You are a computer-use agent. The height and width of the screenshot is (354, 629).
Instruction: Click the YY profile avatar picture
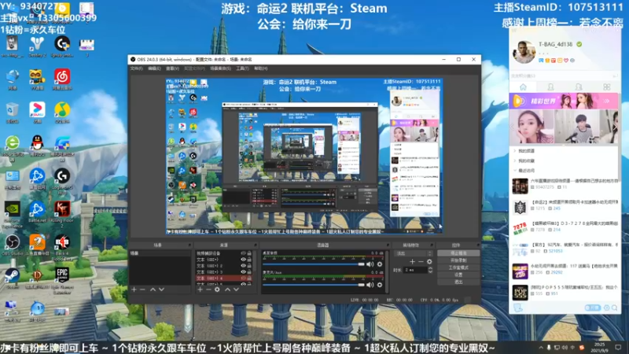pyautogui.click(x=524, y=52)
